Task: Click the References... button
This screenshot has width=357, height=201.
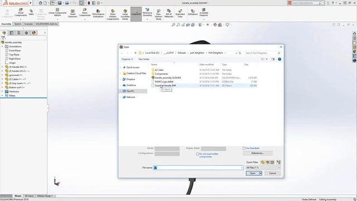Action: point(258,153)
